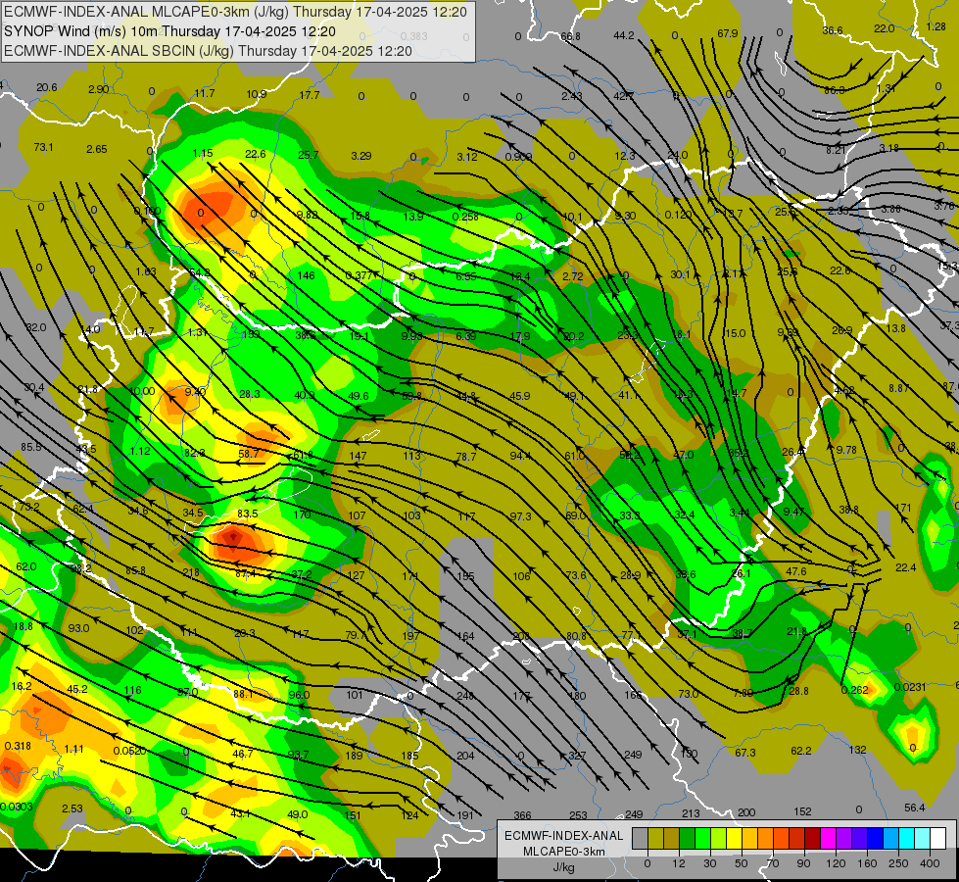Click the legend tick label 90
Viewport: 959px width, 882px height.
click(803, 863)
